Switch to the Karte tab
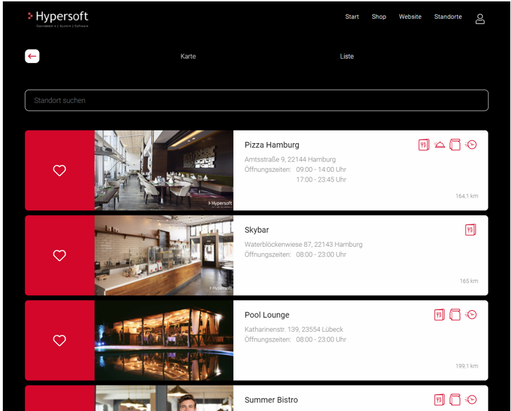This screenshot has height=411, width=511. pyautogui.click(x=188, y=56)
